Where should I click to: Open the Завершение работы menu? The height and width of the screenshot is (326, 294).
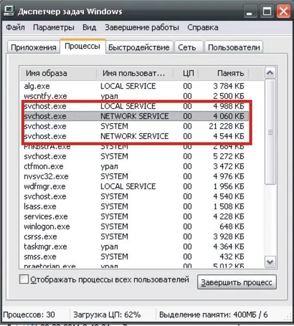coord(142,28)
